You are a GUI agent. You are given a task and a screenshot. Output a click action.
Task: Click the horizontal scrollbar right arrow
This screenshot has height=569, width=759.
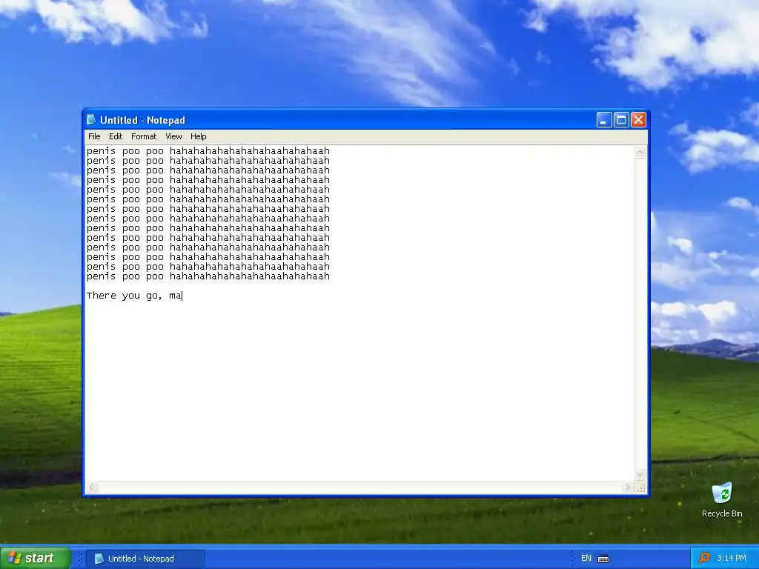tap(628, 488)
